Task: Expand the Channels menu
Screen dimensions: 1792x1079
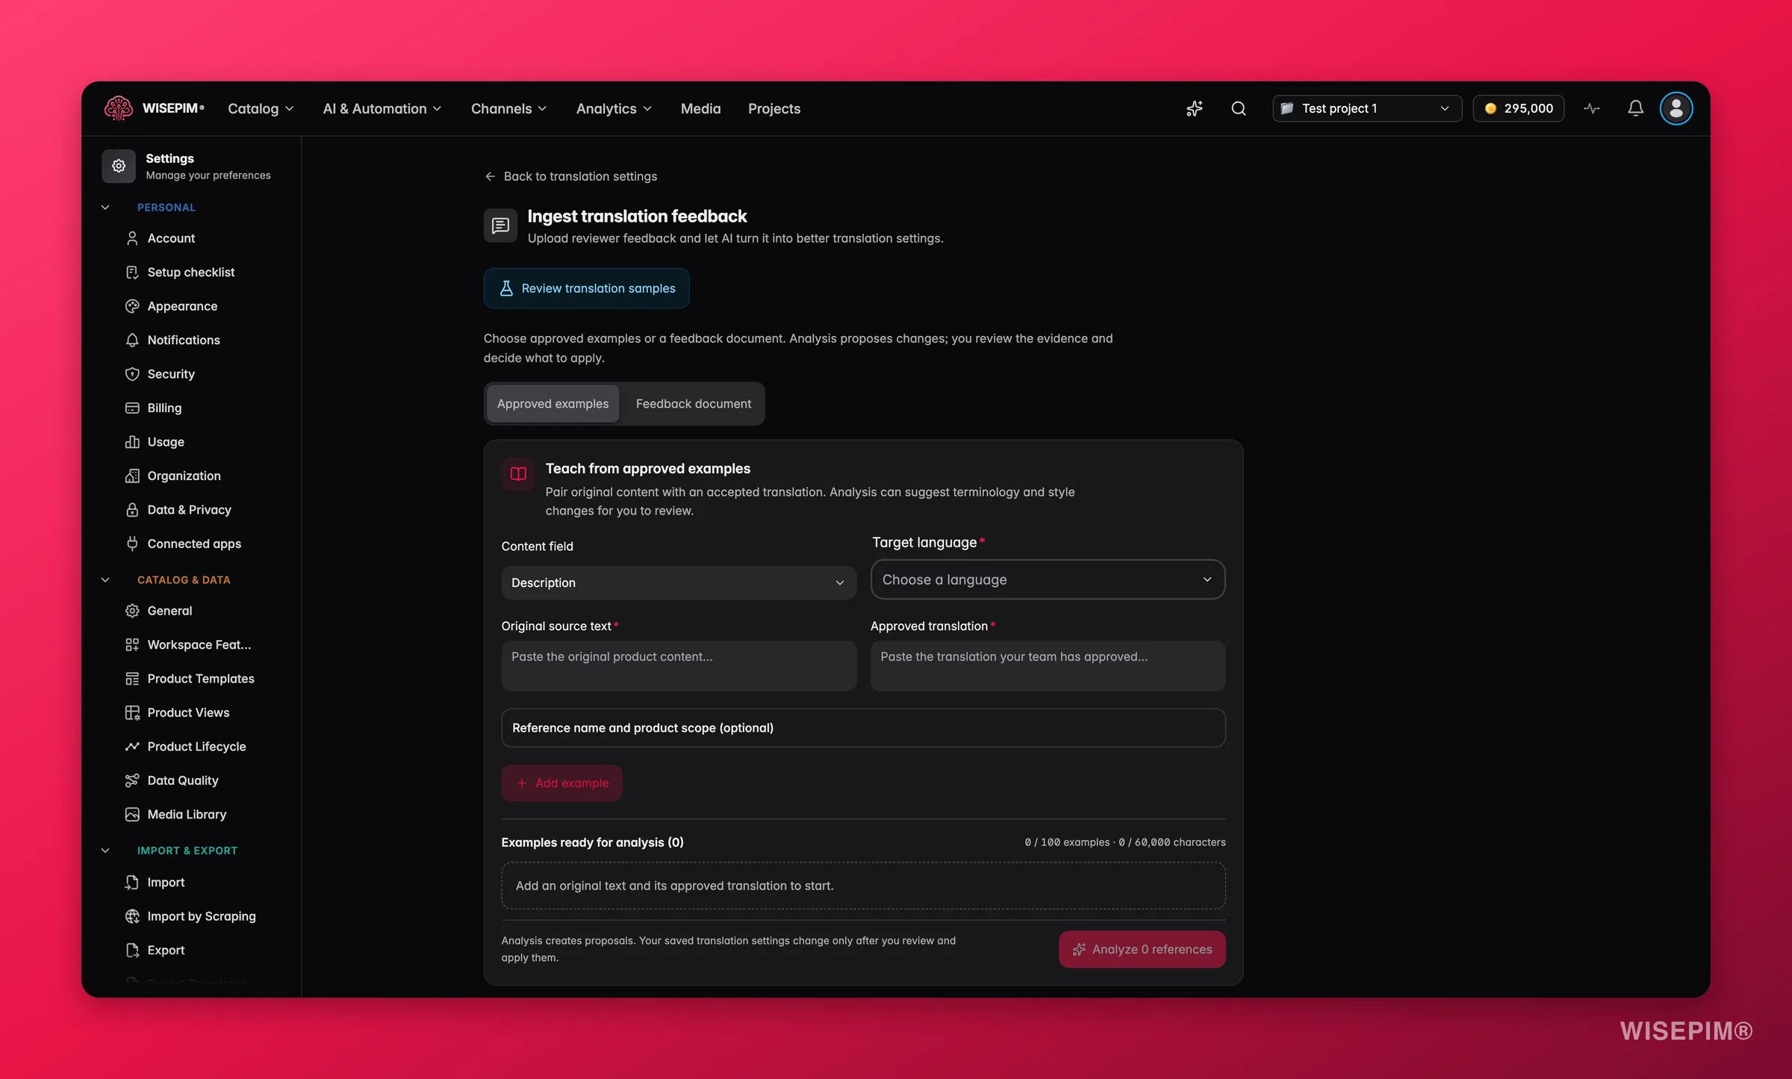Action: point(509,108)
